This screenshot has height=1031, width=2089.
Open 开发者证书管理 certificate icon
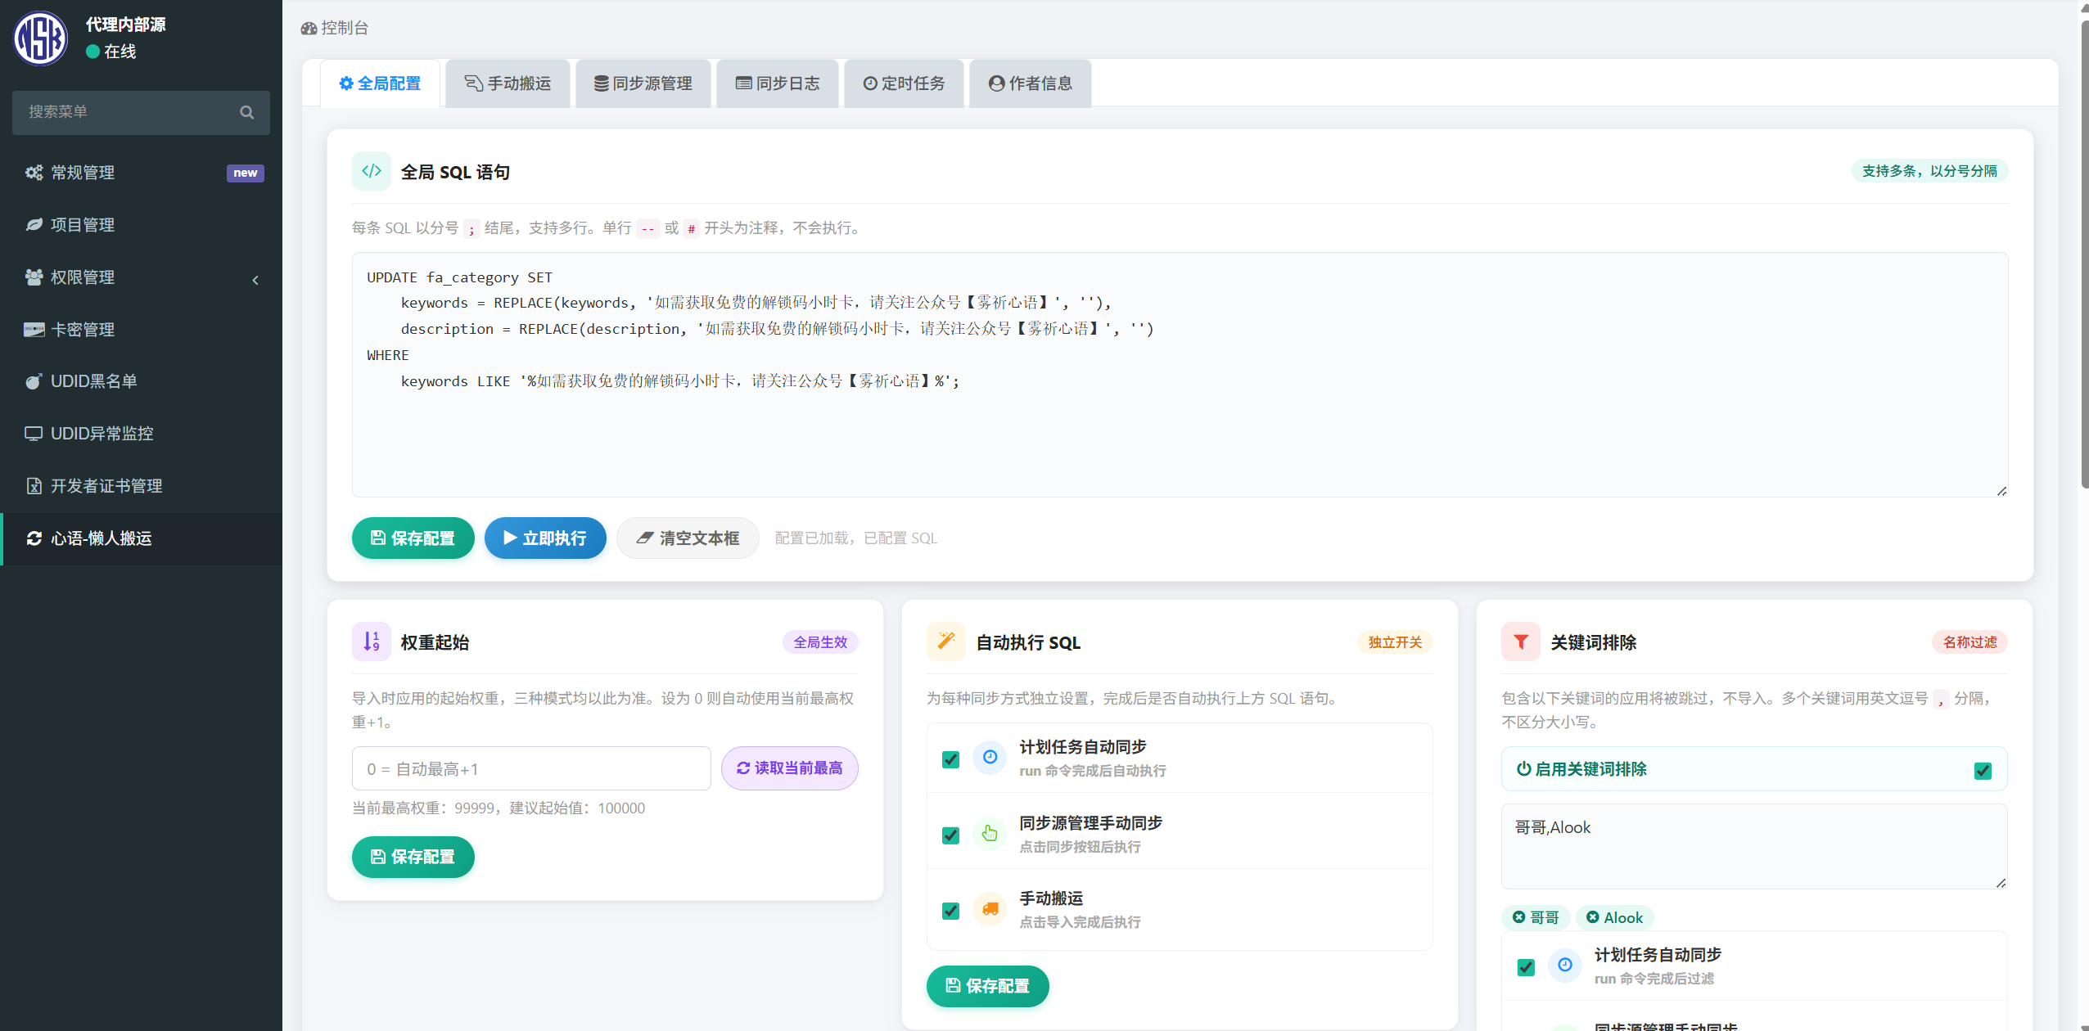click(x=33, y=485)
